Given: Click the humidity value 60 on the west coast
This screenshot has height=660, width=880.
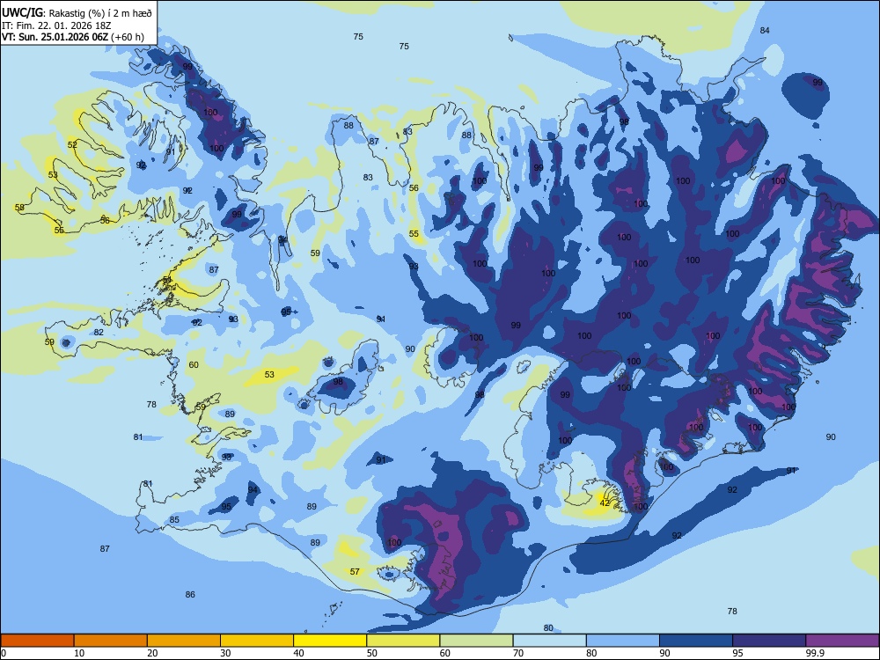Looking at the screenshot, I should coord(194,365).
